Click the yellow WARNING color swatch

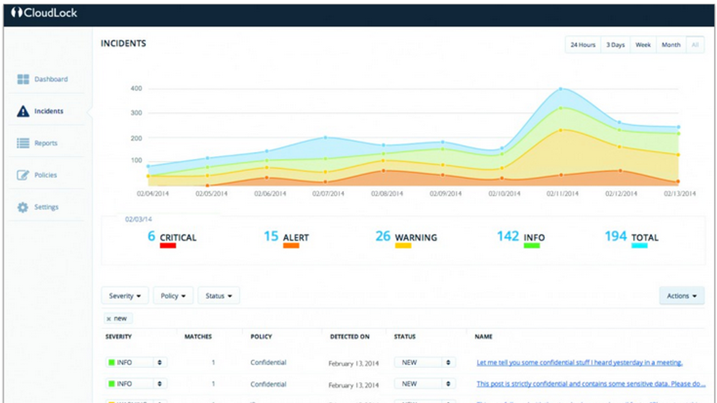(x=403, y=245)
